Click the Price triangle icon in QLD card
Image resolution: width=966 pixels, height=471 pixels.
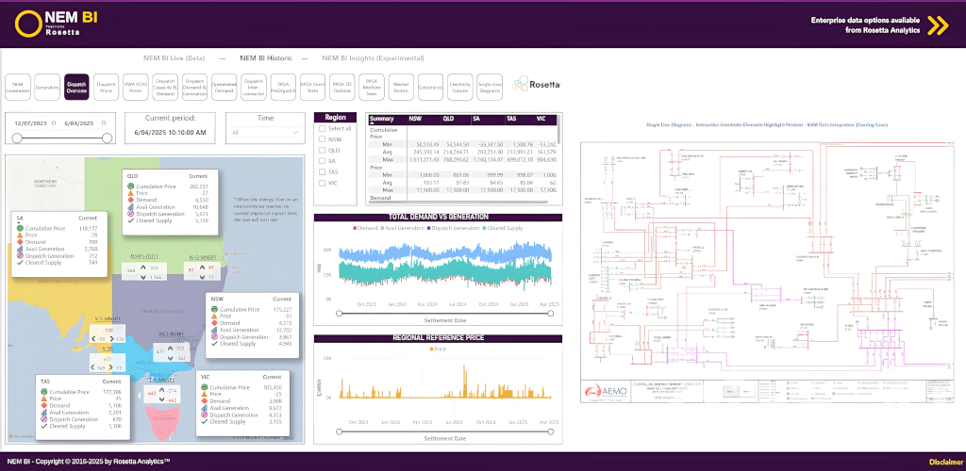[x=130, y=193]
